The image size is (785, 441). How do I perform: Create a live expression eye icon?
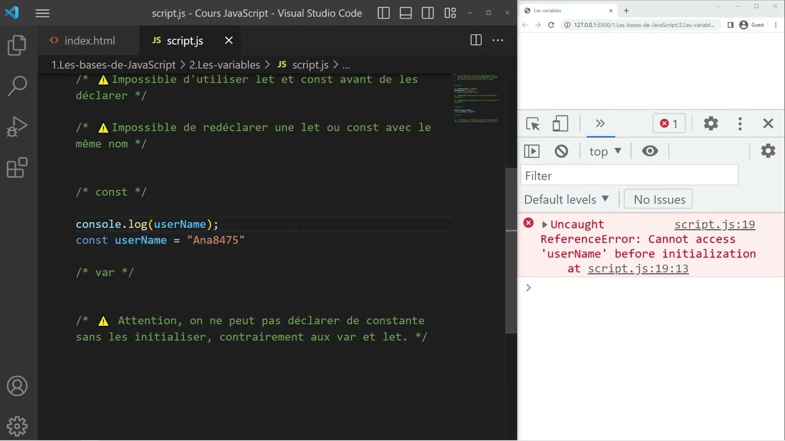click(650, 151)
